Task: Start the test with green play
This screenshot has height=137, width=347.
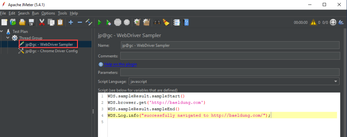Action: [100, 22]
